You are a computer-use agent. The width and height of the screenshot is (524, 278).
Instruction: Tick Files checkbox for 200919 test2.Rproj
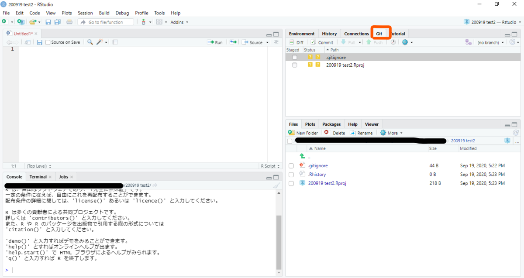coord(291,183)
